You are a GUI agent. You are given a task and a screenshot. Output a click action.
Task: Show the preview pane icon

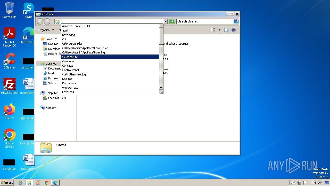(226, 30)
